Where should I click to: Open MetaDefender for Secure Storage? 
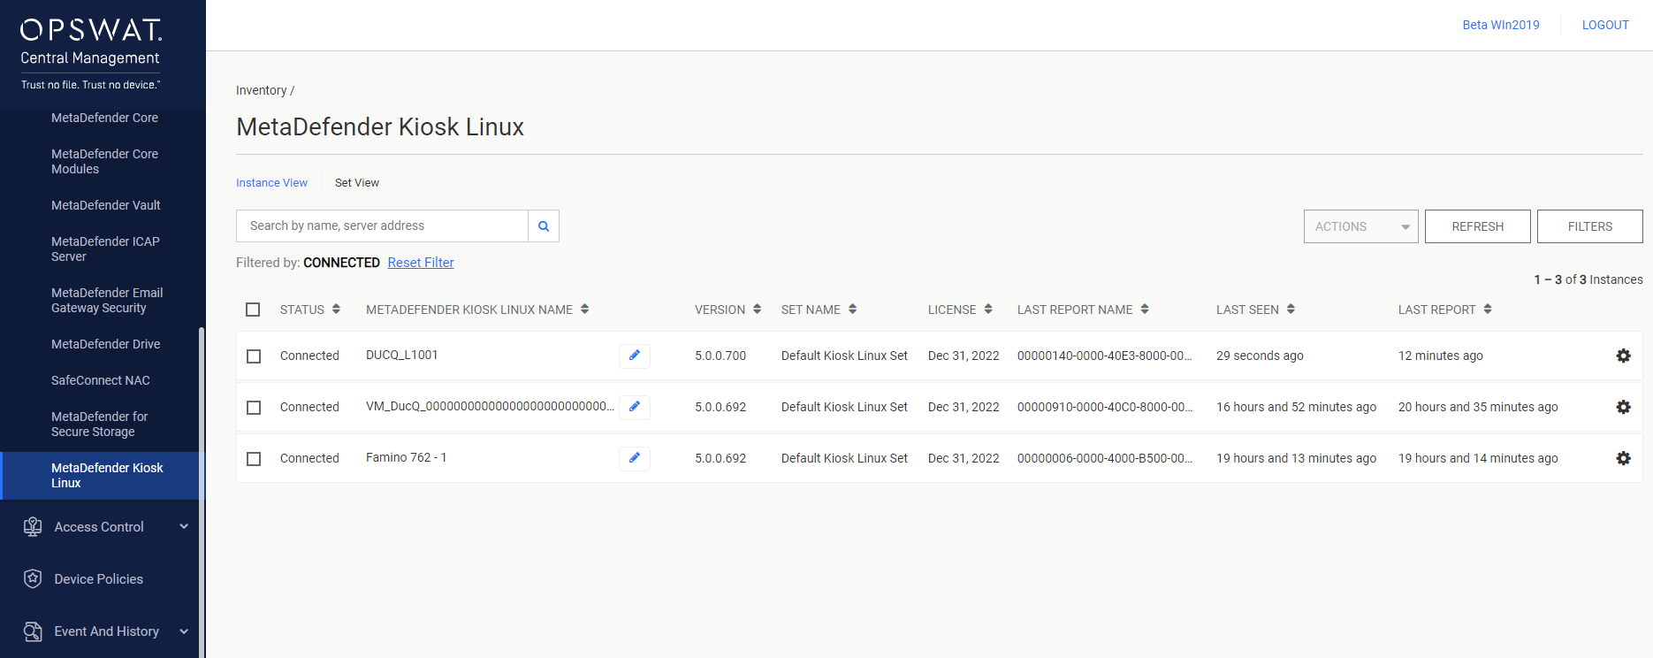click(x=99, y=424)
